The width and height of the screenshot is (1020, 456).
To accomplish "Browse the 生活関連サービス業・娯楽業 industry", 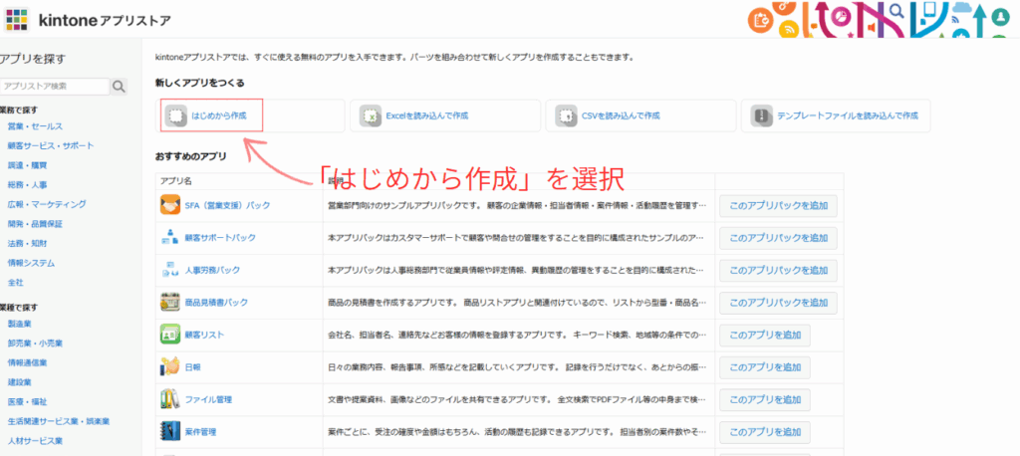I will point(59,421).
